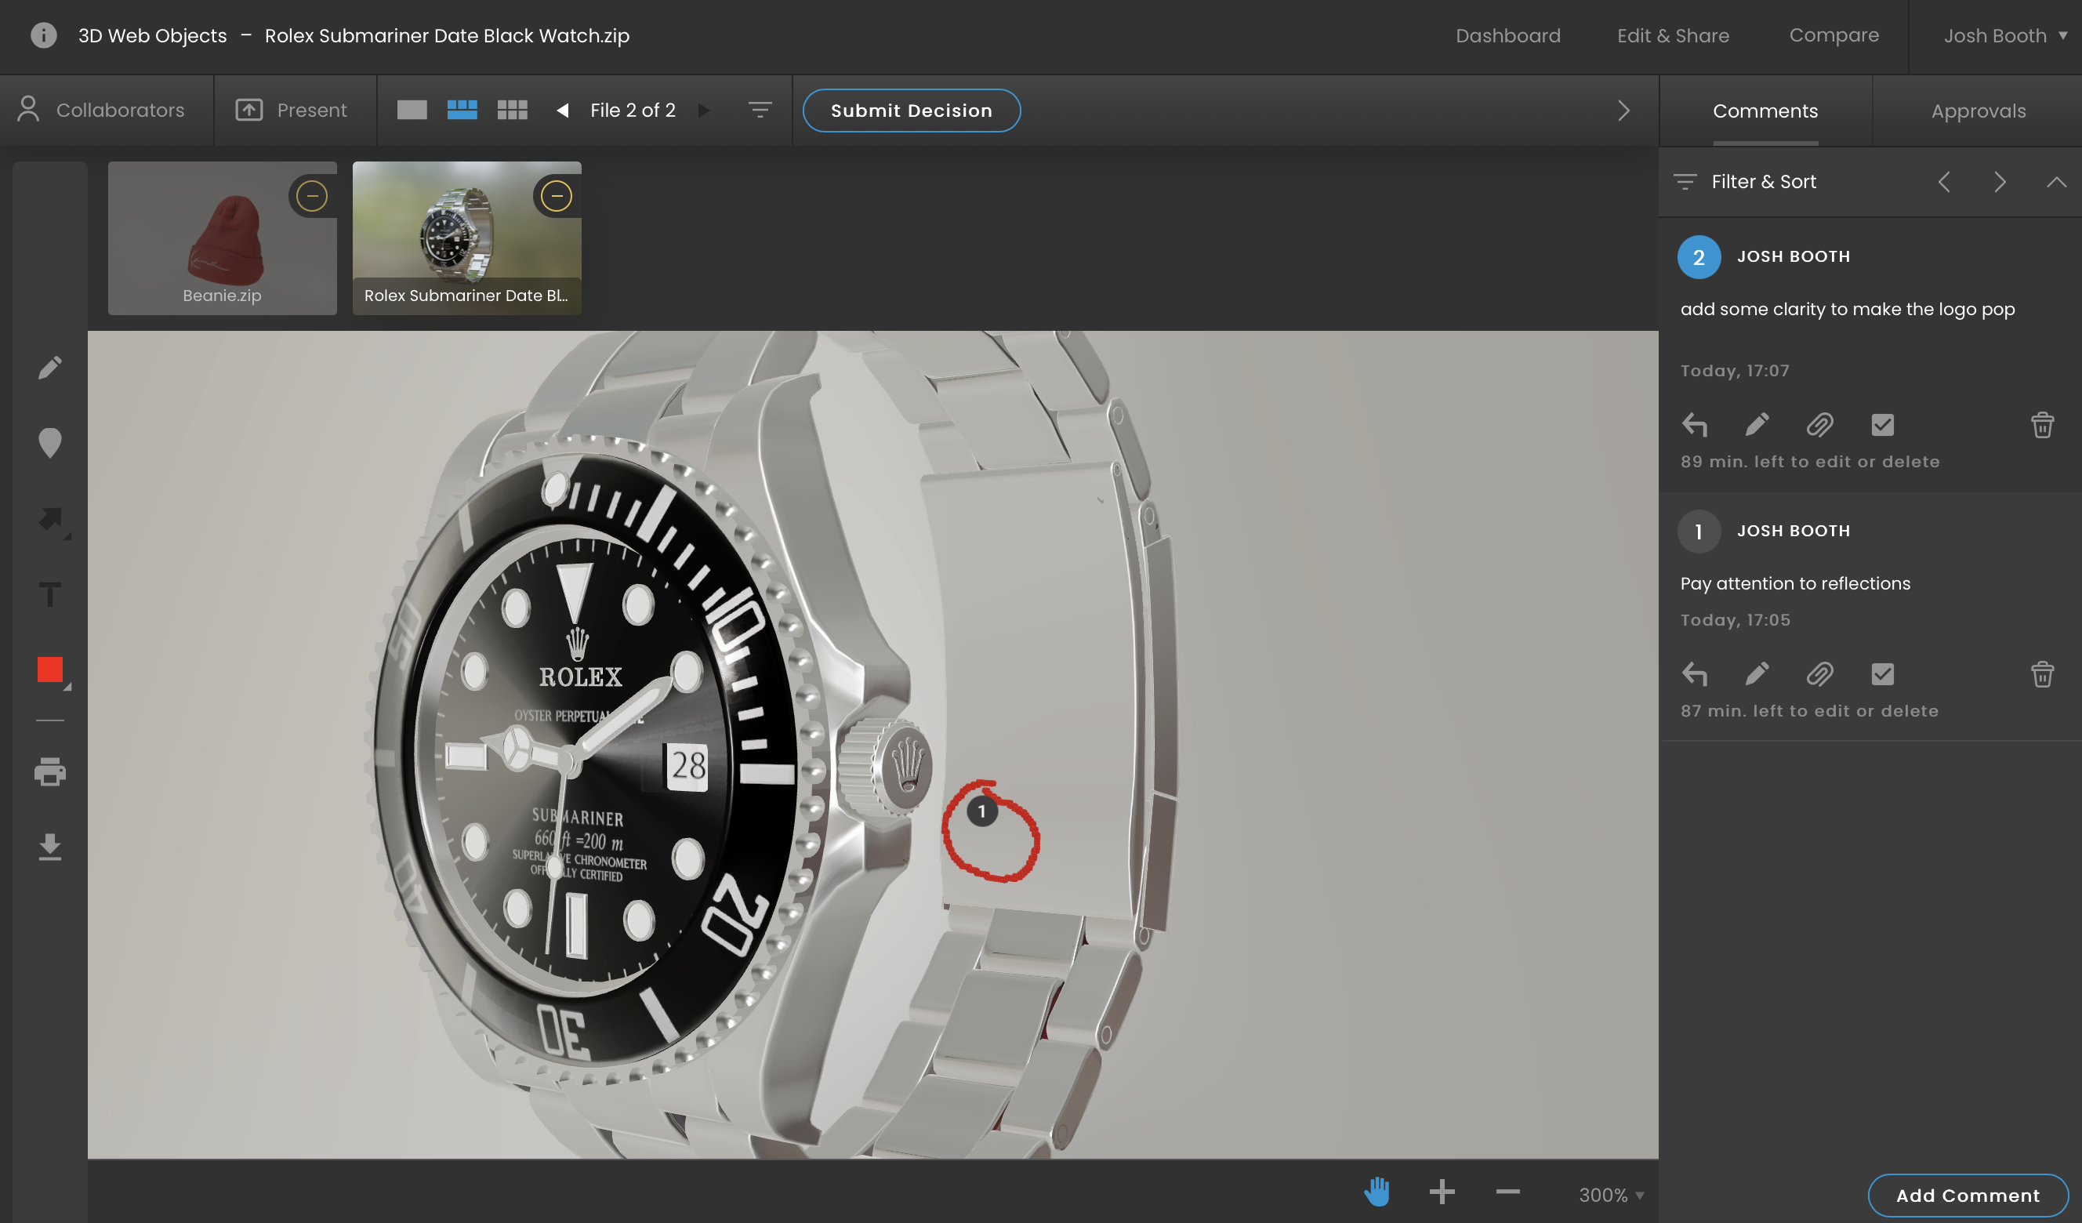Screen dimensions: 2082x1223
Task: Switch to the Approvals tab
Action: click(x=1978, y=111)
